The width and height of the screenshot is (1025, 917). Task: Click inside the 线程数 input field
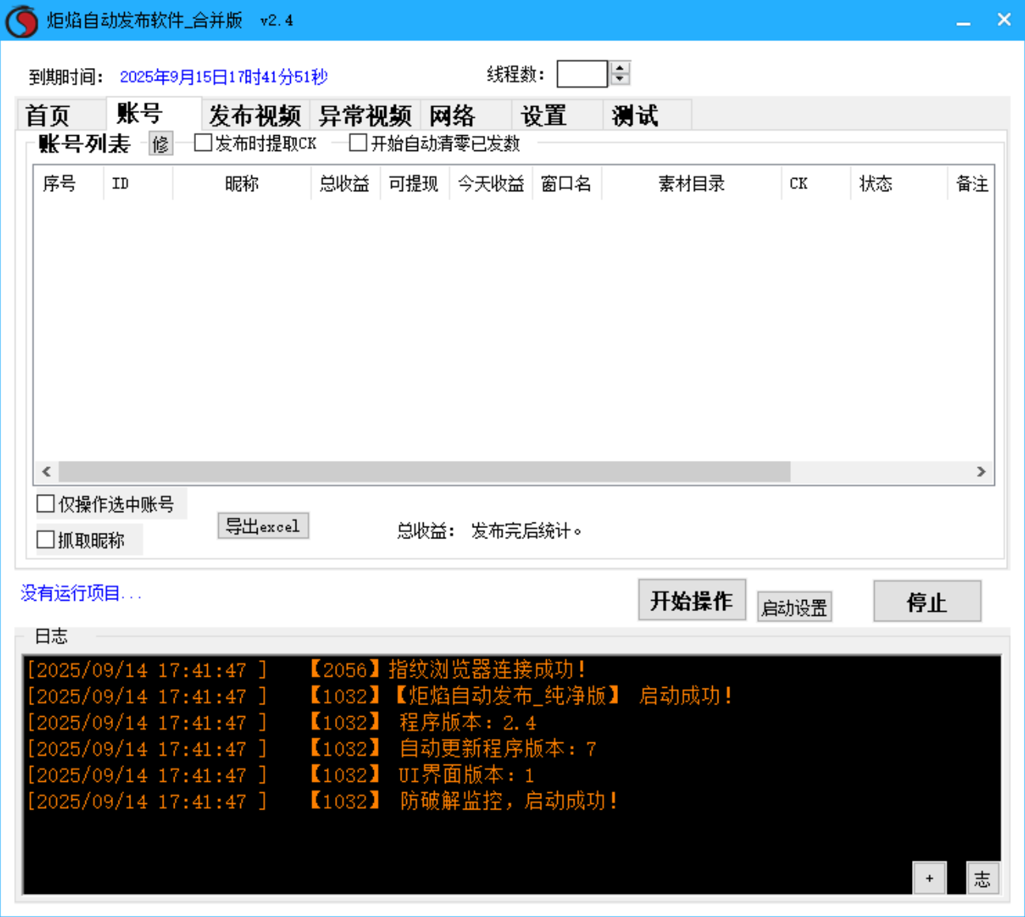click(x=582, y=74)
